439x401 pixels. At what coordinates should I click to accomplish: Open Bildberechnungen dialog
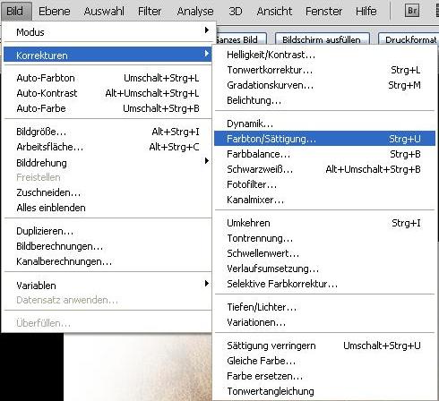[x=108, y=246]
